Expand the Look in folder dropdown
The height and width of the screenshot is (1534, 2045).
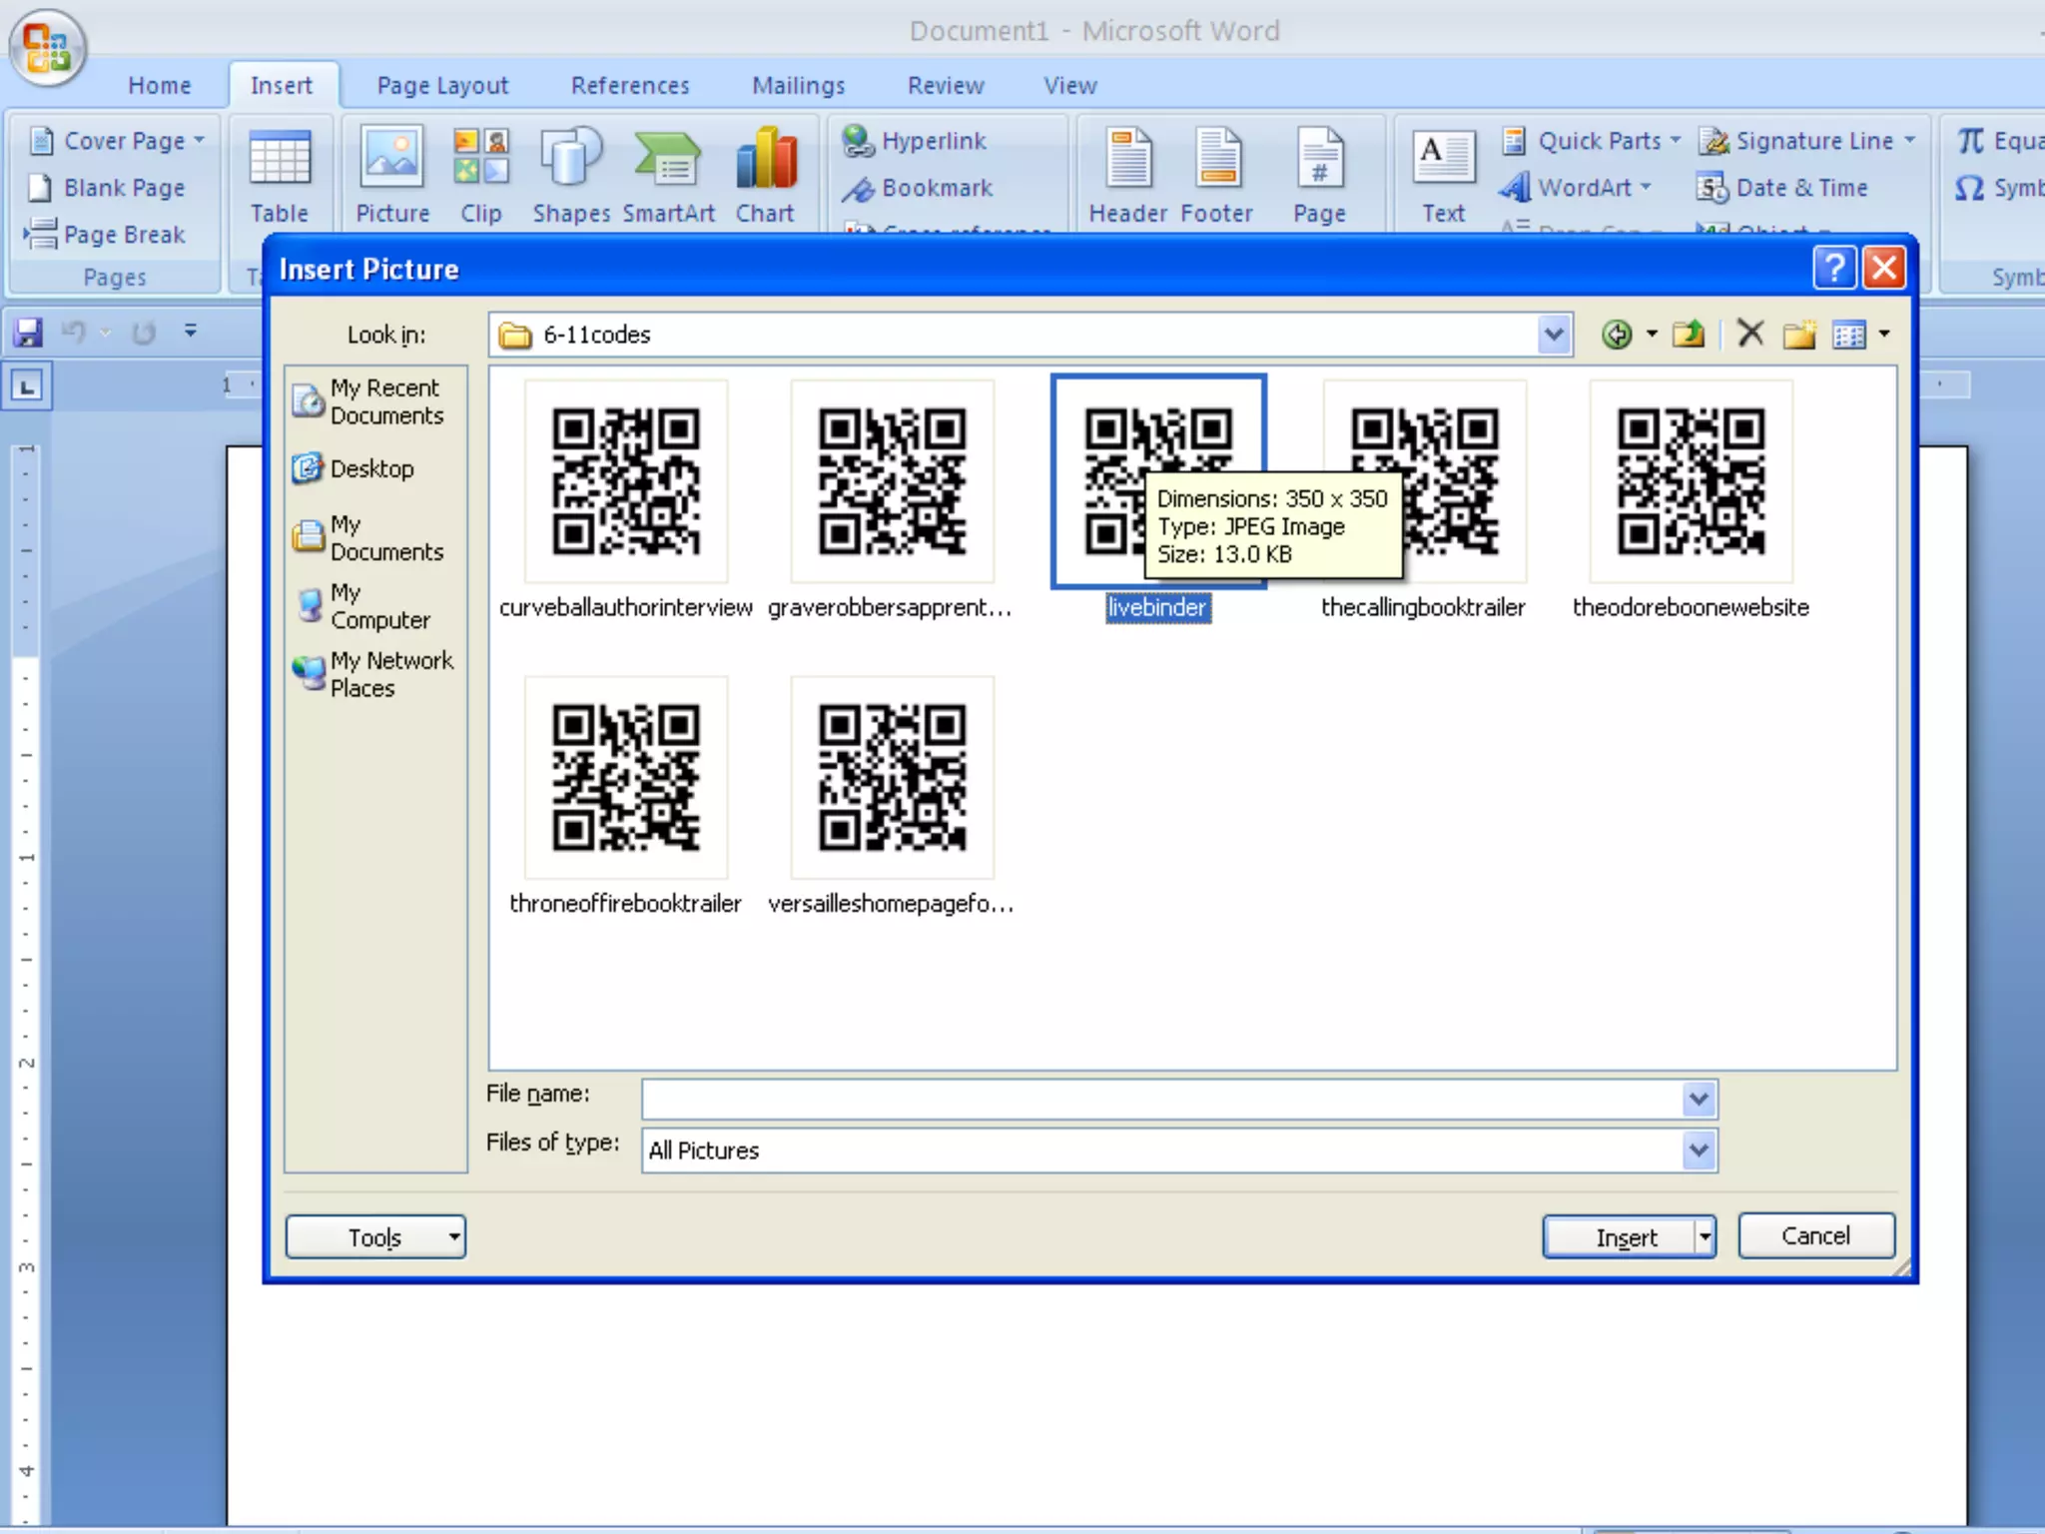(1553, 335)
